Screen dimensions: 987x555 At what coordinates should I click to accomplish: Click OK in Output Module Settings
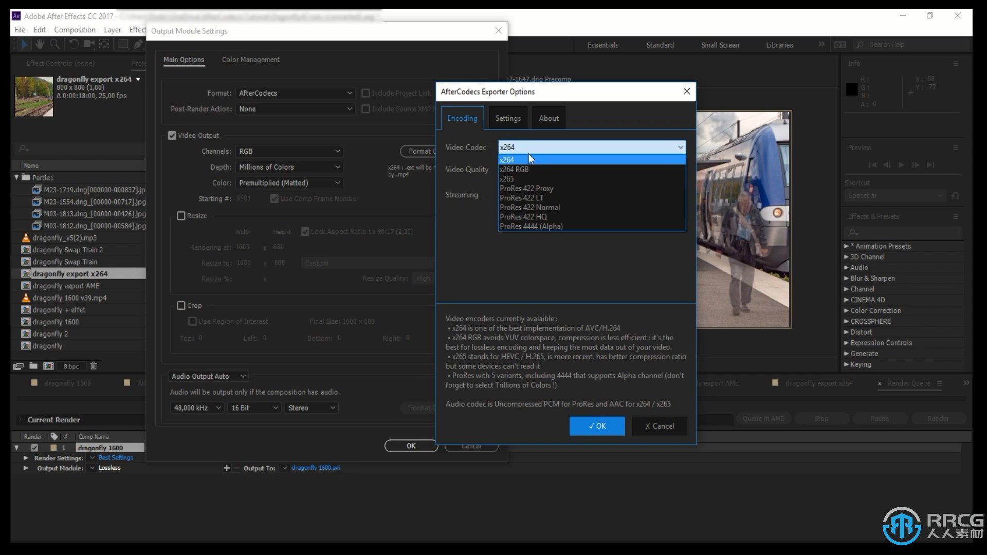411,446
